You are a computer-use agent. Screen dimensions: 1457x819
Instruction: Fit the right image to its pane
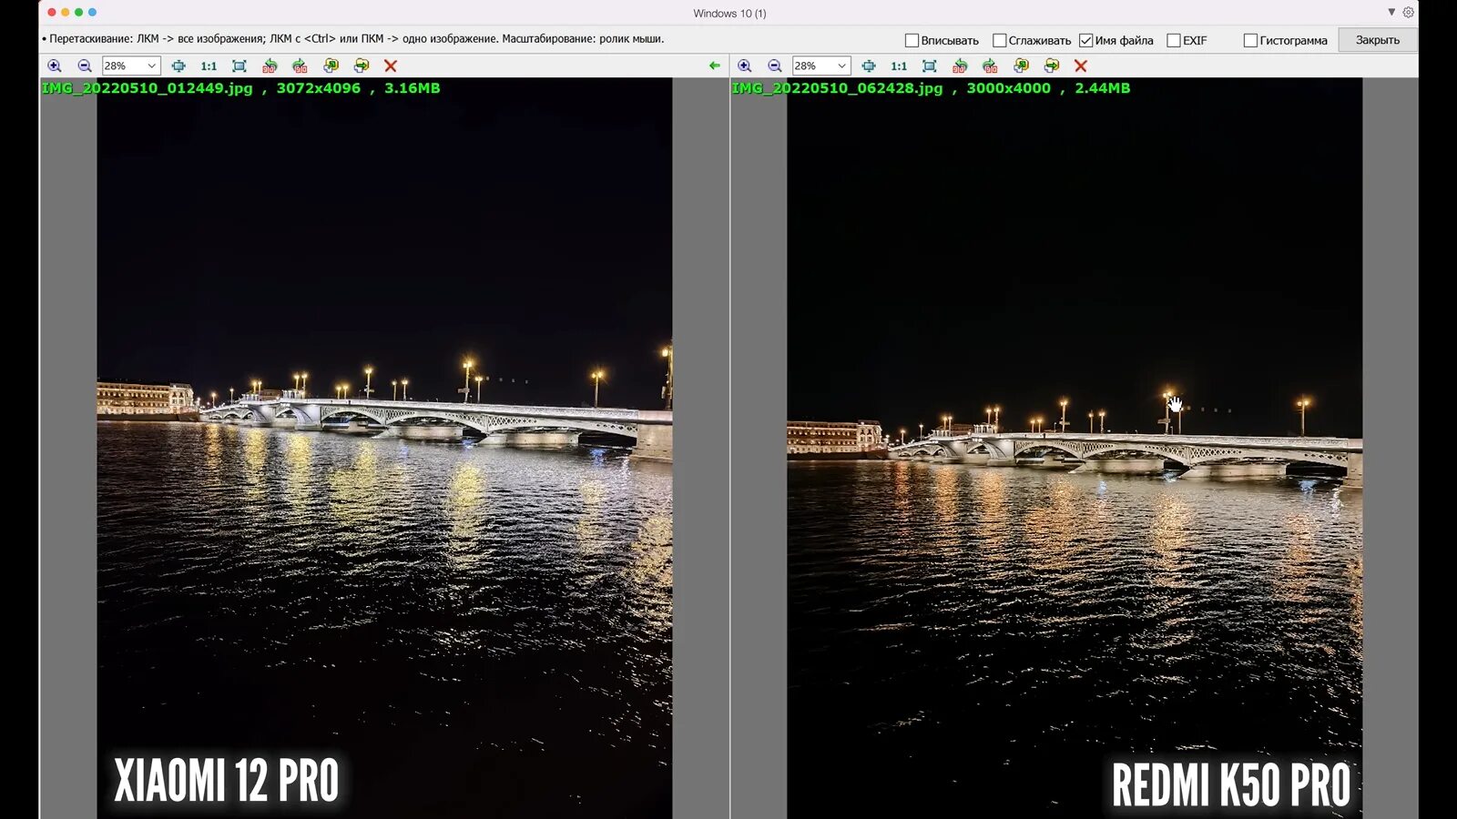point(930,66)
